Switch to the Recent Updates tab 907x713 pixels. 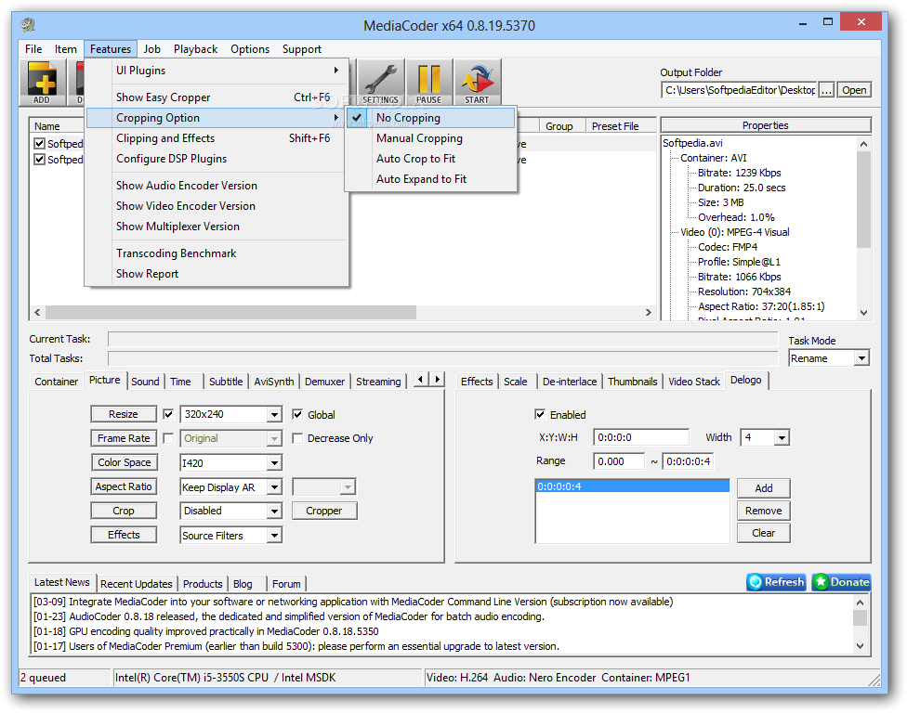(x=136, y=584)
